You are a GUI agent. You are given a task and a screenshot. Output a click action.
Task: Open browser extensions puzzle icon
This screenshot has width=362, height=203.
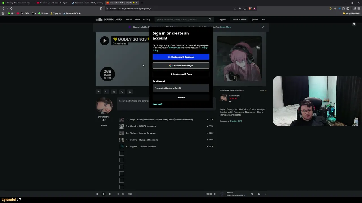(344, 8)
